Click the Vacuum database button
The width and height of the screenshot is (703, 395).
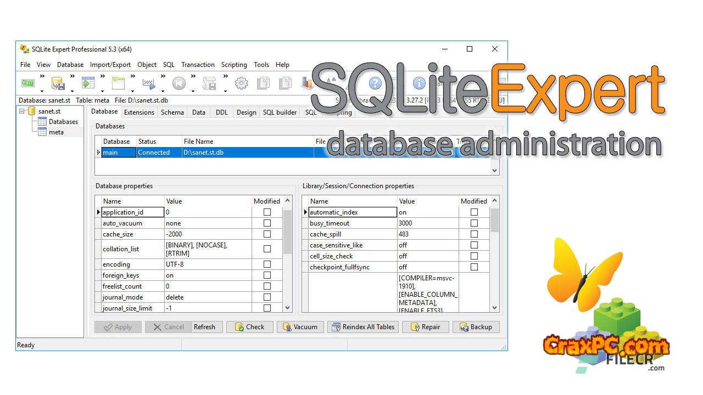300,327
